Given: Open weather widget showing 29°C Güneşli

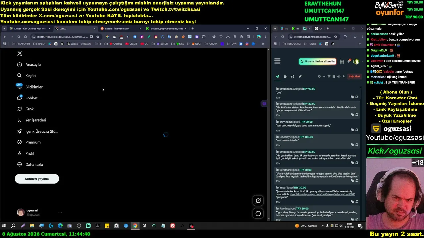Looking at the screenshot, I should click(x=306, y=226).
